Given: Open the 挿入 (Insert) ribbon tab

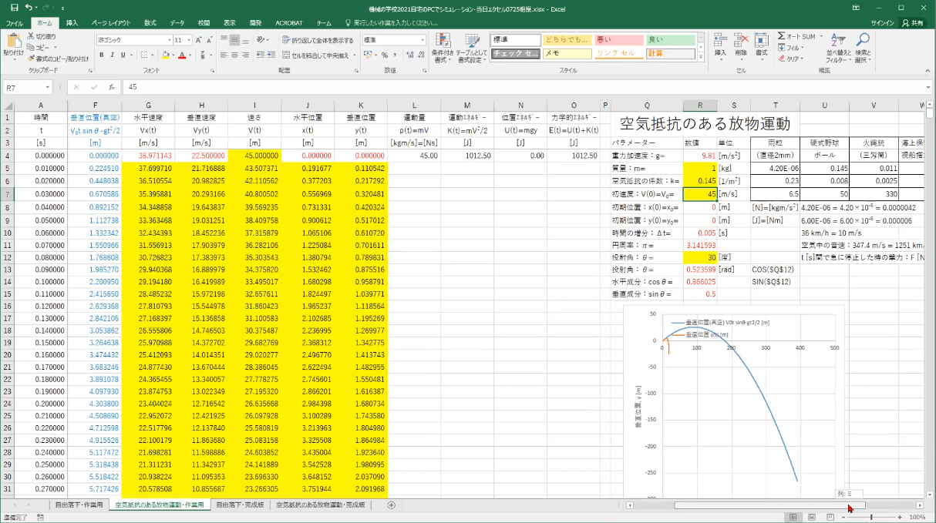Looking at the screenshot, I should pos(72,23).
